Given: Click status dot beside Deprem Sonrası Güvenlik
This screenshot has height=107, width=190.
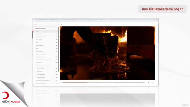Looking at the screenshot, I should pos(57,83).
